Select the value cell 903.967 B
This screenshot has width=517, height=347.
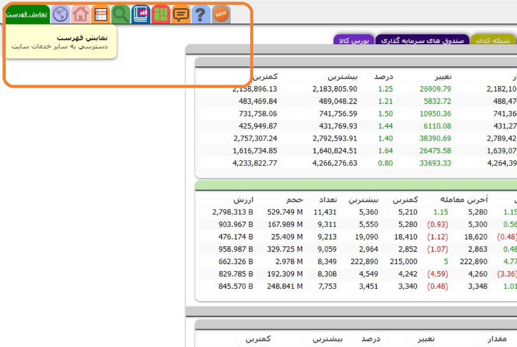[235, 224]
